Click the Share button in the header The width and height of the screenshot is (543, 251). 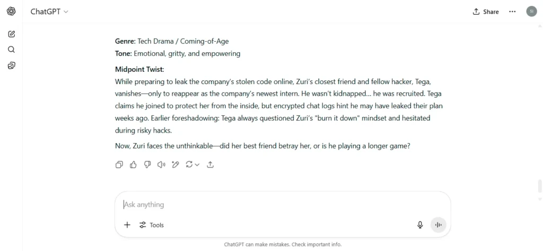point(486,12)
